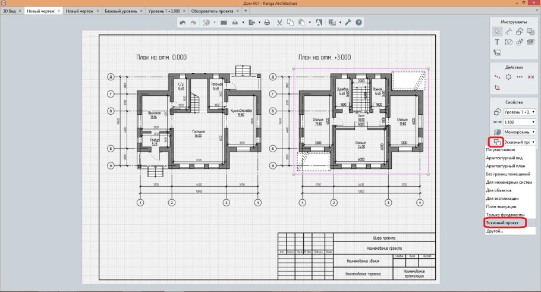
Task: Open the 'Монохромный' visual style dropdown
Action: click(520, 132)
